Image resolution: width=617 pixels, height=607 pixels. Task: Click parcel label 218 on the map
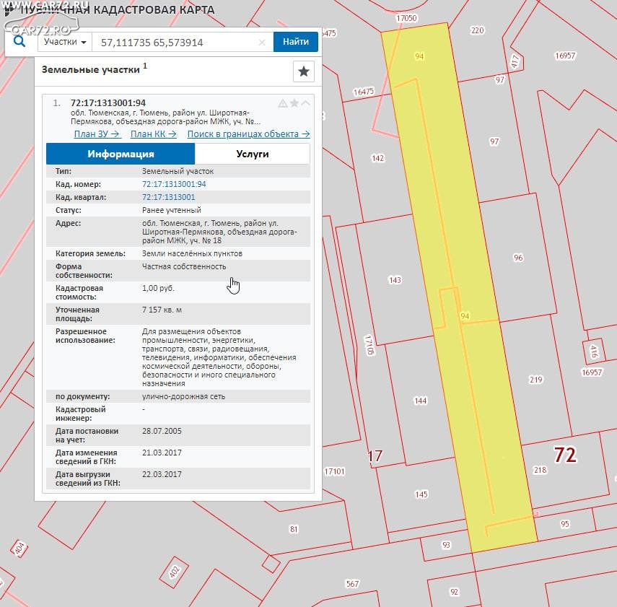coord(540,470)
